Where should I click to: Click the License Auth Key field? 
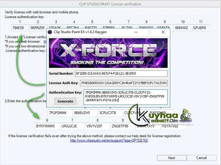pos(124,83)
